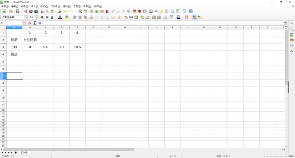This screenshot has height=158, width=295.
Task: Open the 工作表(S) menu
Action: (x=55, y=7)
